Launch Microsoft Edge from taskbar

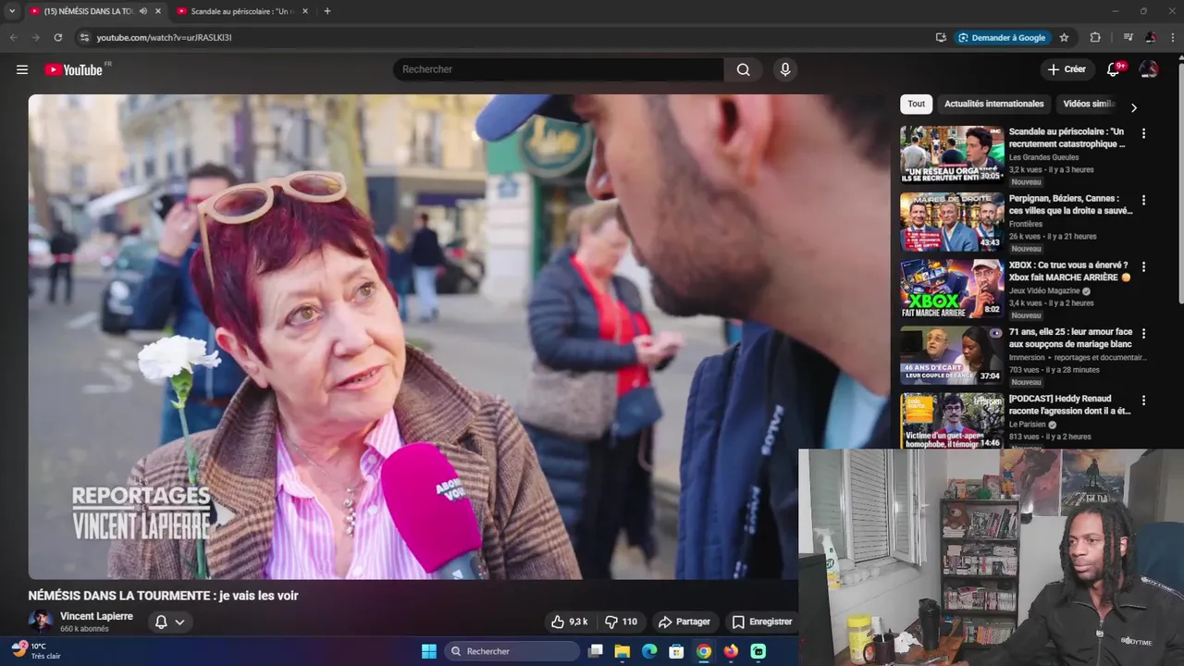(649, 651)
